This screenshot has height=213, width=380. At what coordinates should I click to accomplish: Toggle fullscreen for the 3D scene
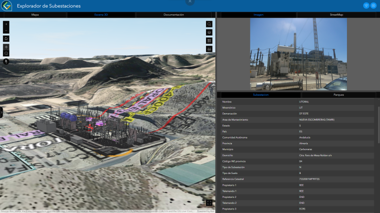point(209,203)
